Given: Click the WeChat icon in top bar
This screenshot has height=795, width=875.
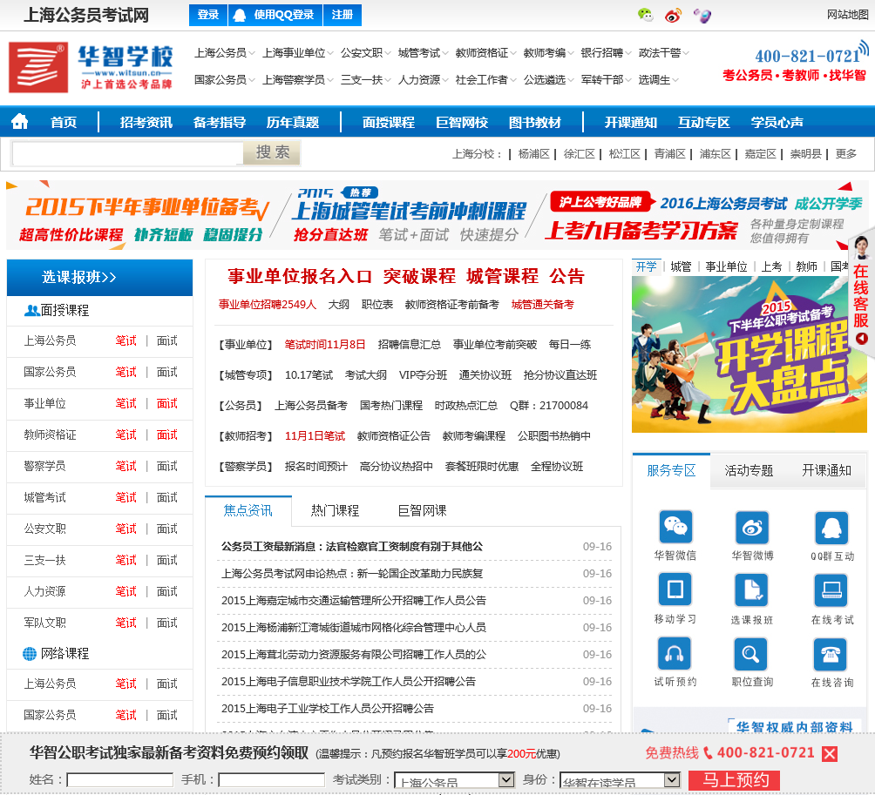Looking at the screenshot, I should click(x=646, y=15).
